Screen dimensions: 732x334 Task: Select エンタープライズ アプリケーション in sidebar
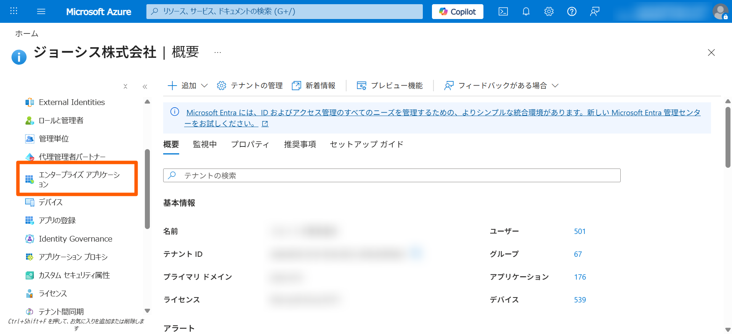79,179
